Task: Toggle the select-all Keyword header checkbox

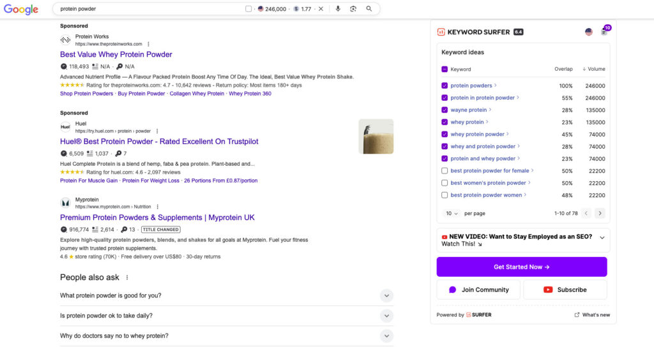Action: pyautogui.click(x=445, y=69)
